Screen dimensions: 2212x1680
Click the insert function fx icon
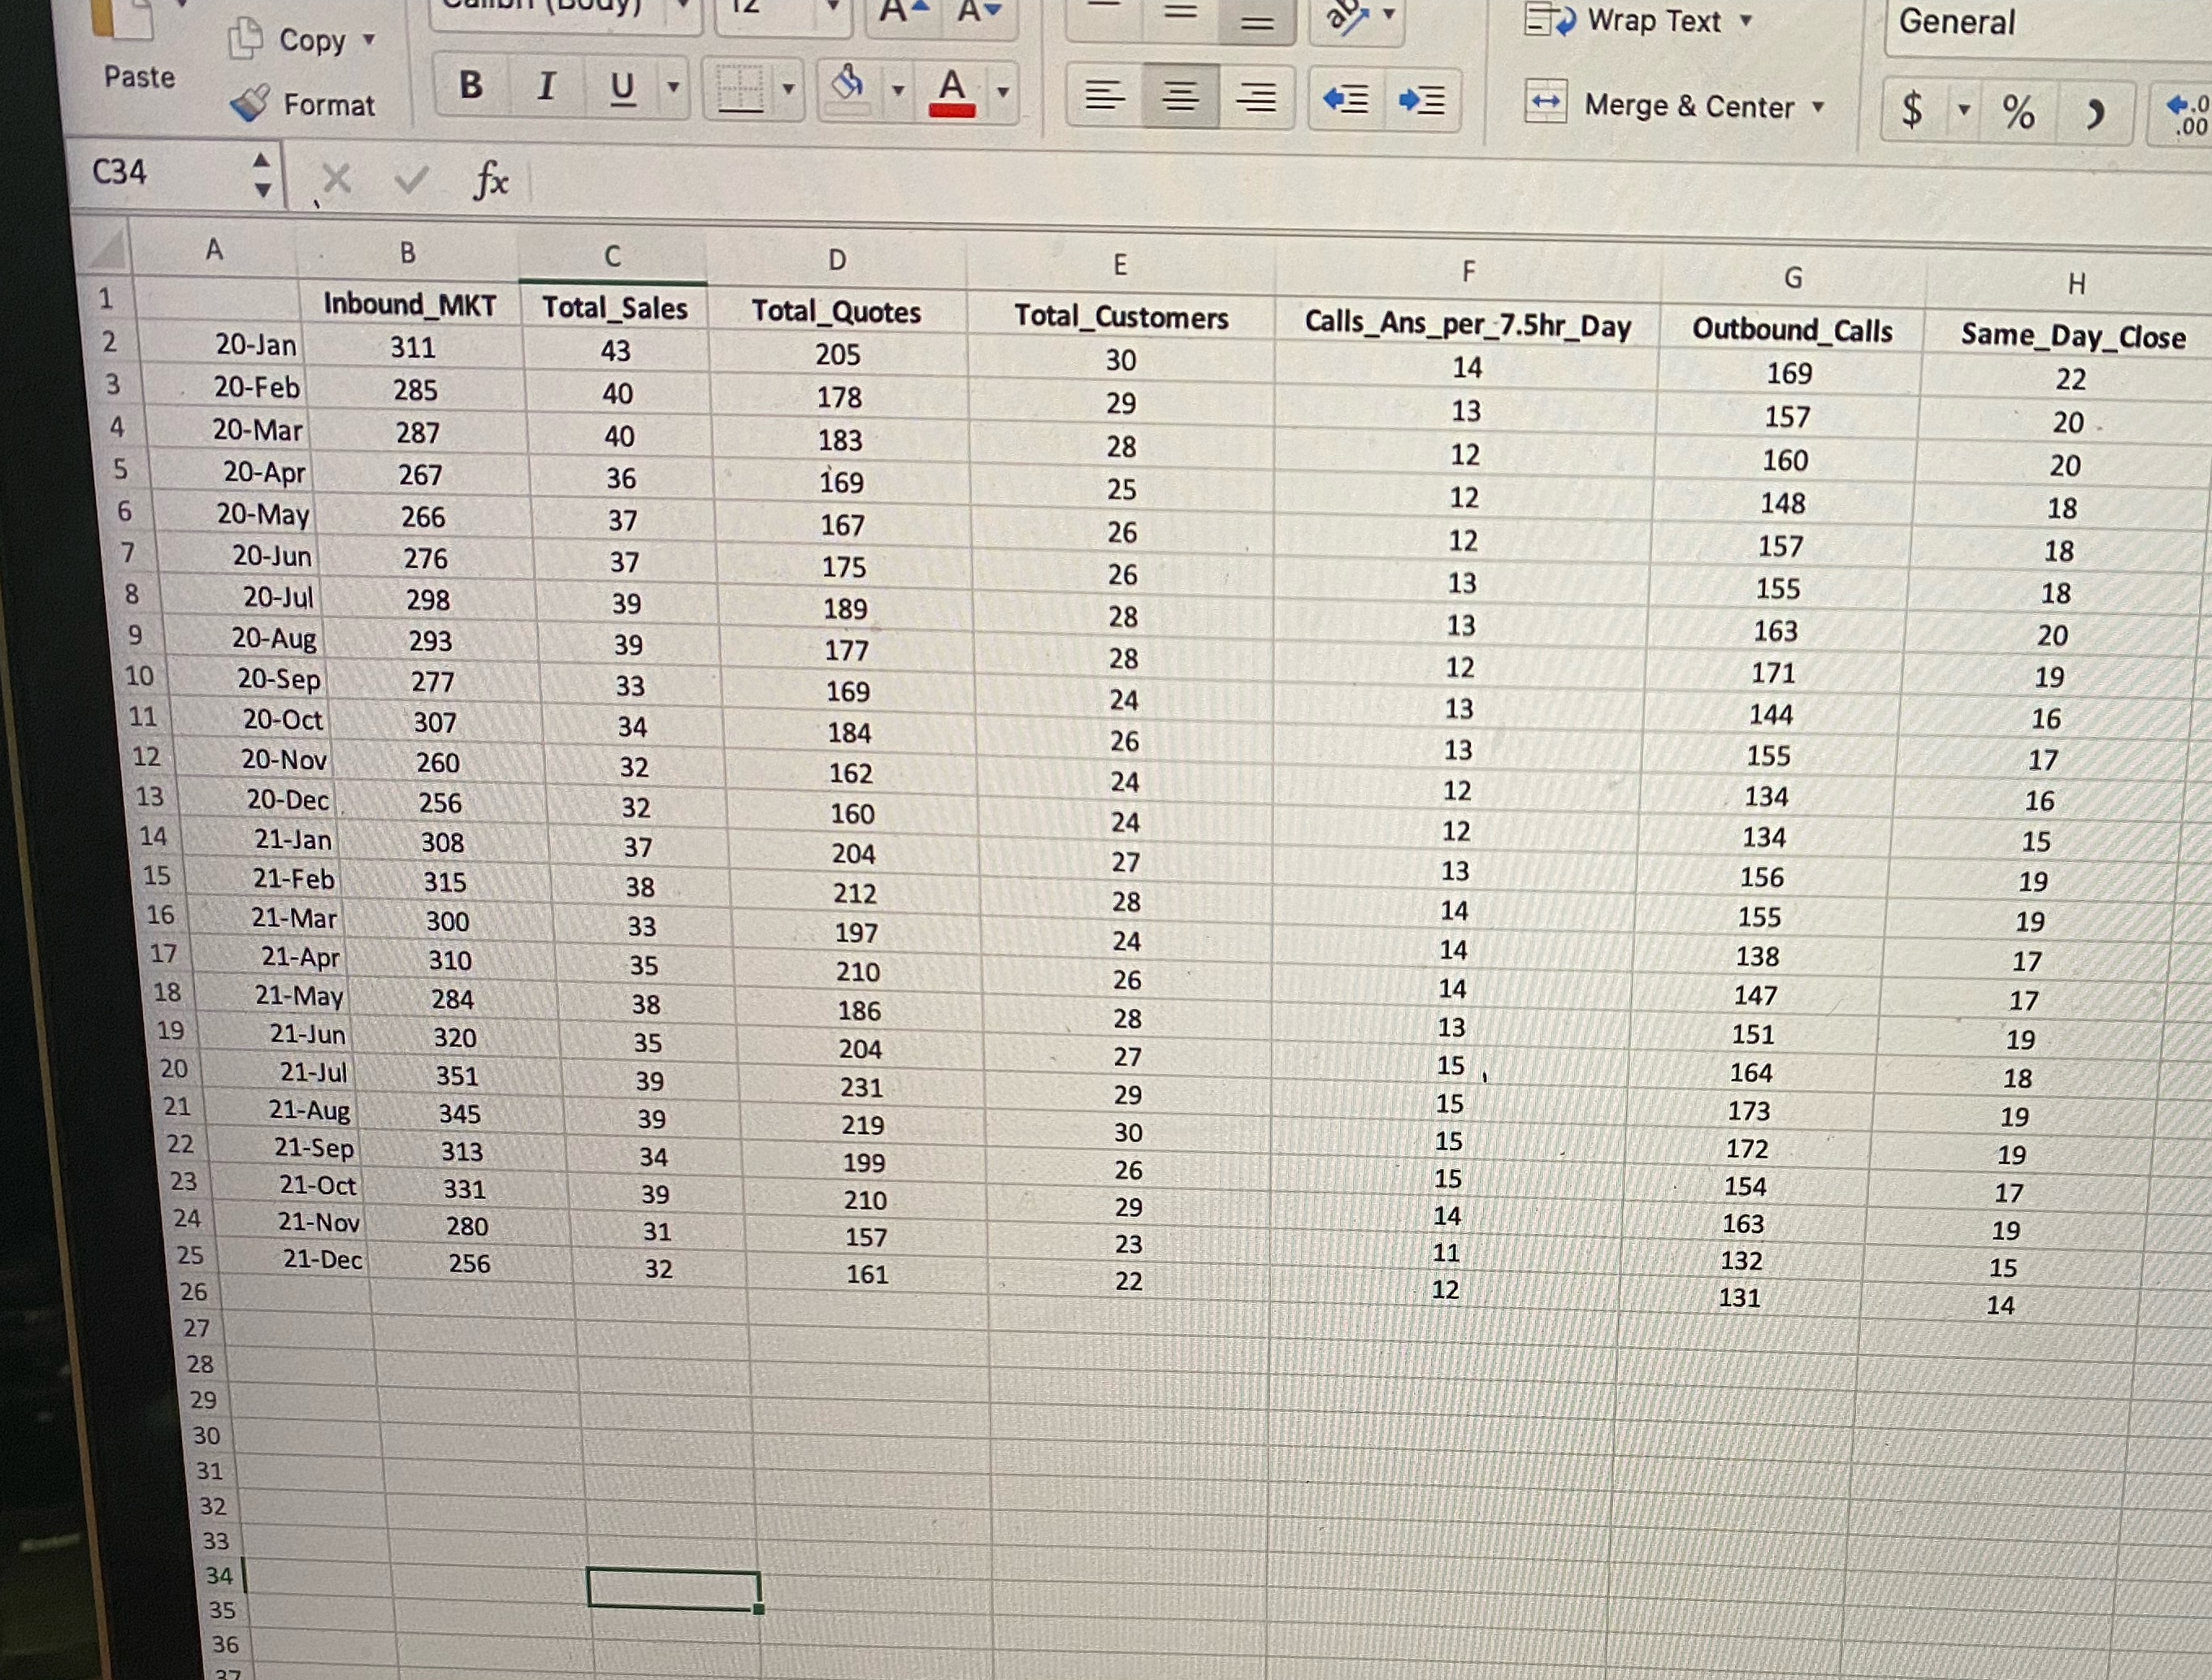[x=490, y=182]
